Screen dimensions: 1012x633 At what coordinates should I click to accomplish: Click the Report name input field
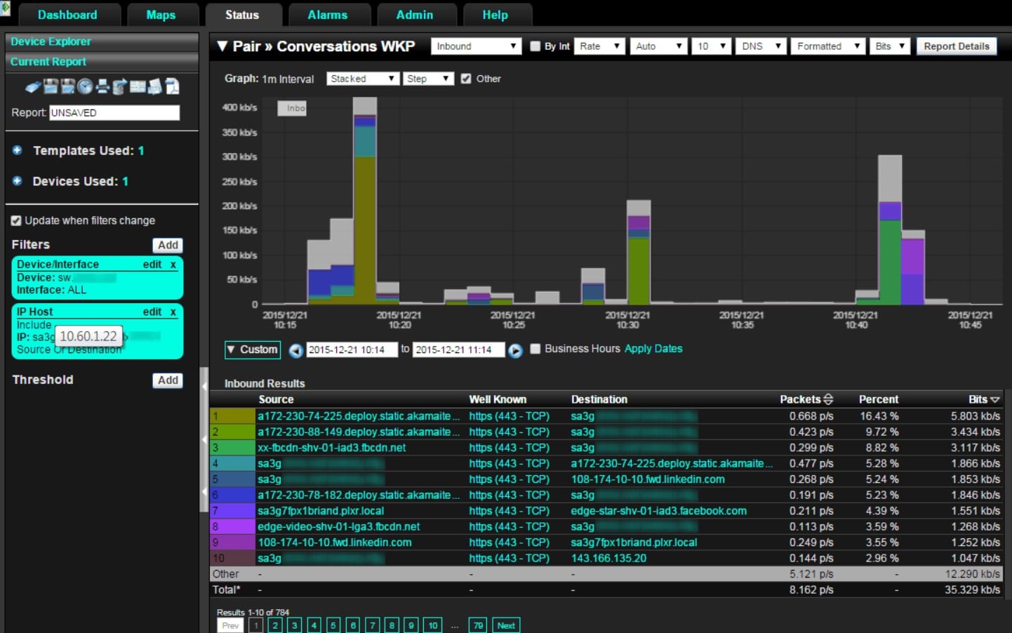[x=114, y=112]
